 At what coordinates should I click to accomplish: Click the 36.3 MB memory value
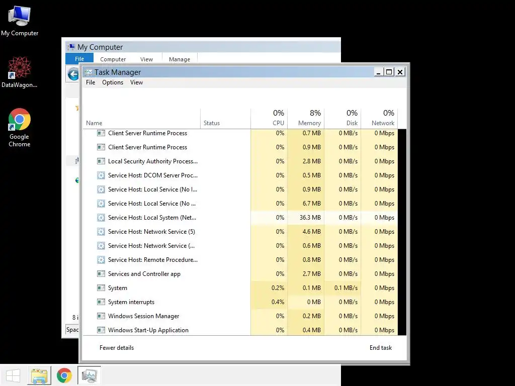pos(310,218)
